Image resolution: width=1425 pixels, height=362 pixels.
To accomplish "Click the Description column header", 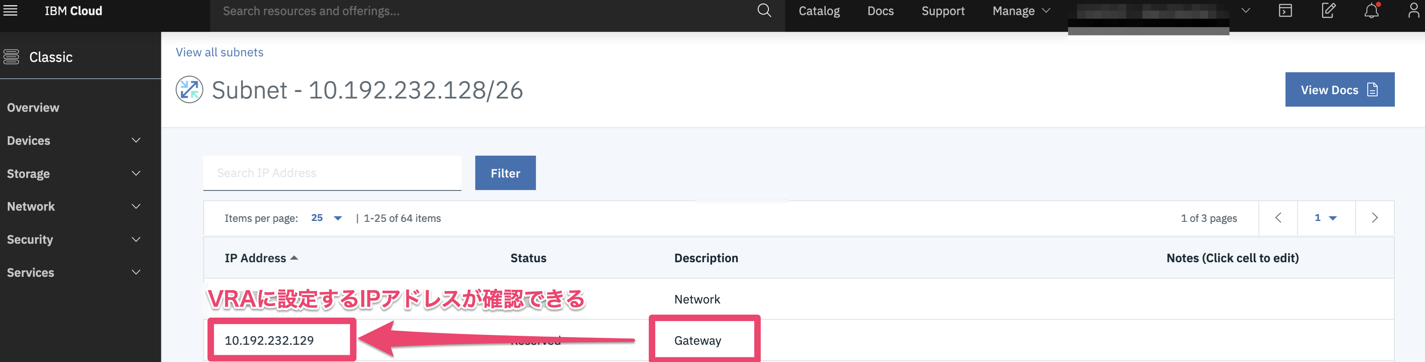I will 706,258.
